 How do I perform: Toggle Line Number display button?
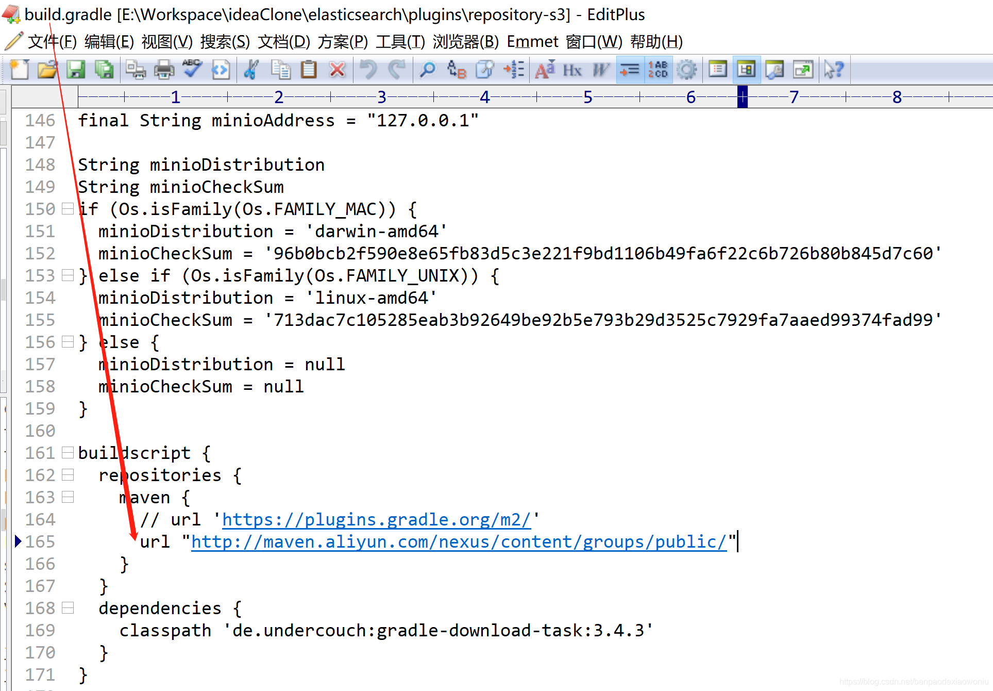pos(658,70)
